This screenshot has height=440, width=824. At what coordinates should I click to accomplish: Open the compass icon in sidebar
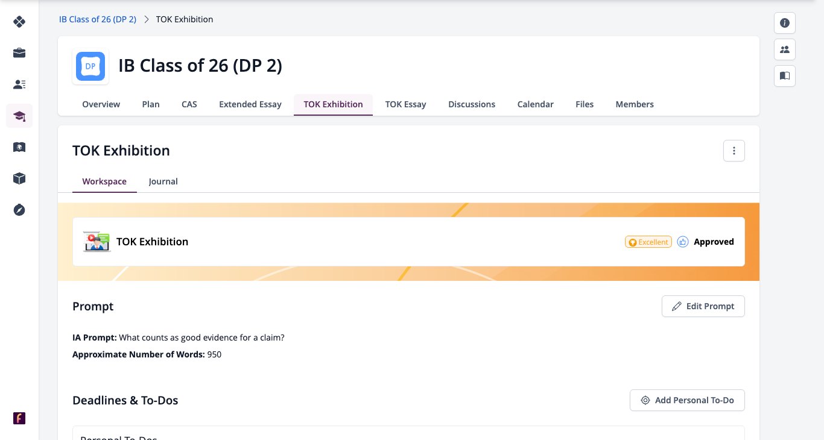(19, 210)
